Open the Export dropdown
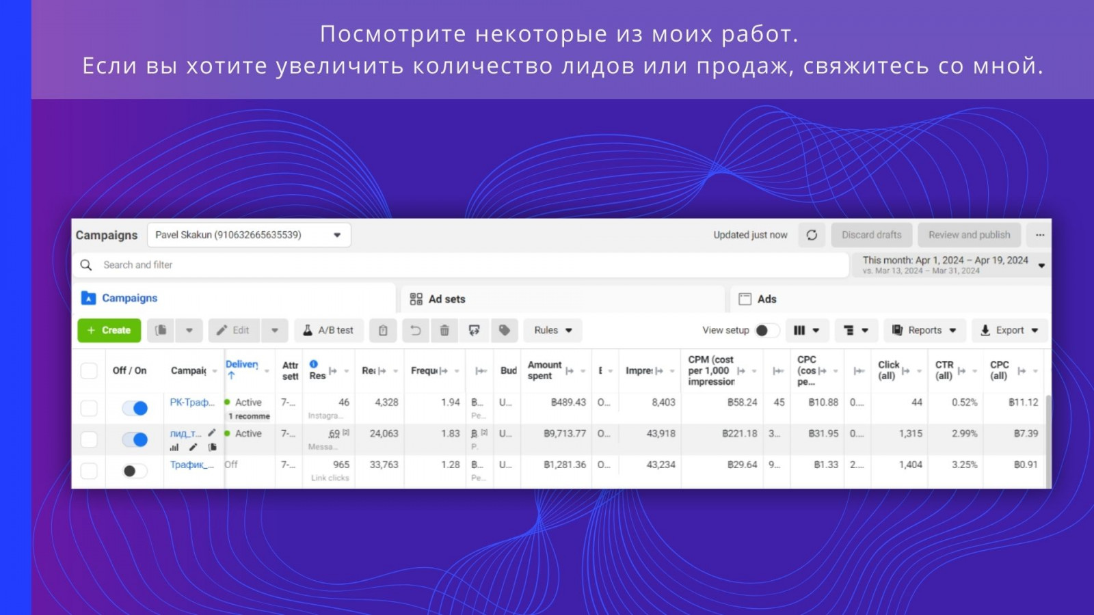This screenshot has width=1094, height=615. (x=1009, y=330)
